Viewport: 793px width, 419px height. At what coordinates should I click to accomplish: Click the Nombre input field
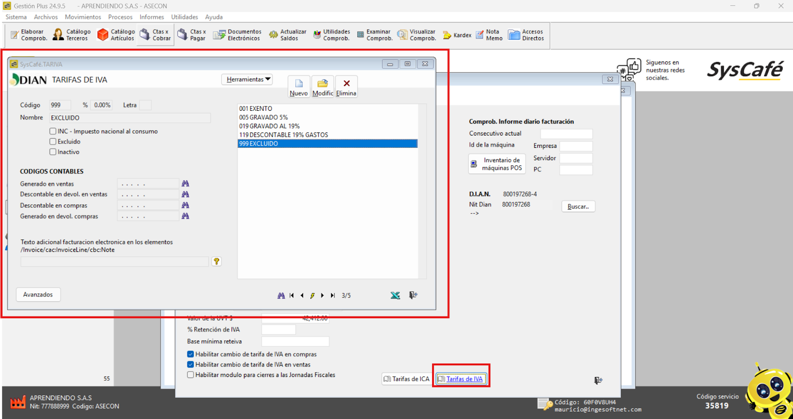coord(130,118)
